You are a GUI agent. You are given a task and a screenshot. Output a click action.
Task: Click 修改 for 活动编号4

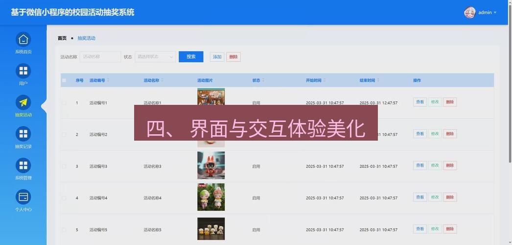pos(435,197)
